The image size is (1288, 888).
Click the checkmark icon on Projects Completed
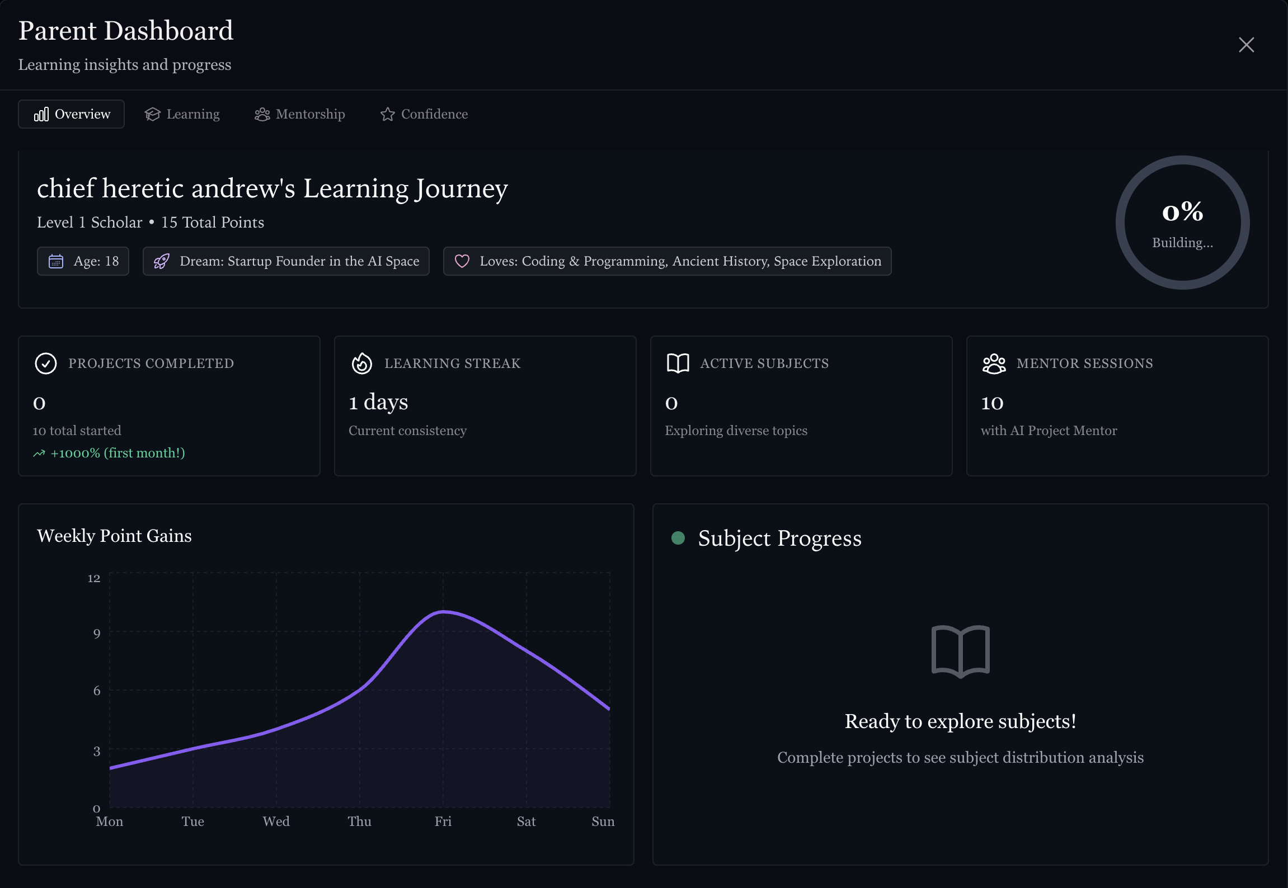click(x=45, y=363)
